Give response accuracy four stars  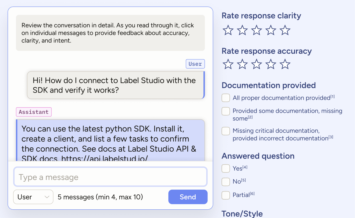pos(271,64)
